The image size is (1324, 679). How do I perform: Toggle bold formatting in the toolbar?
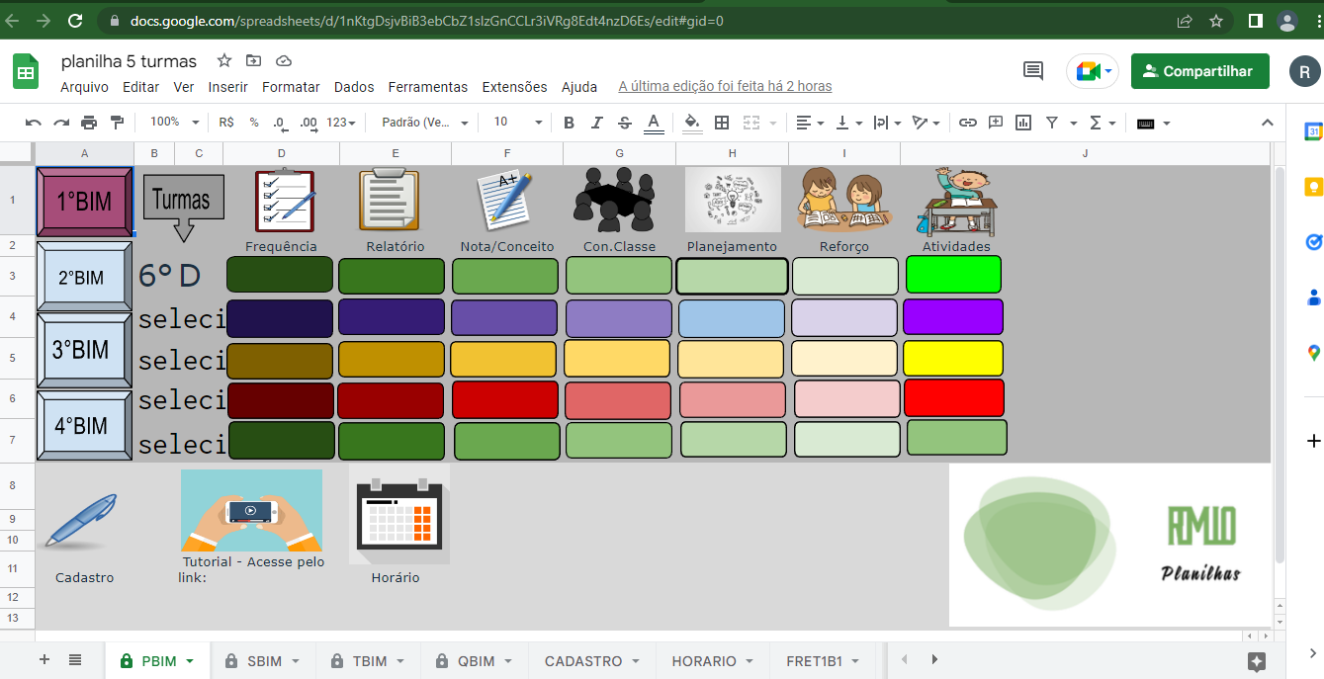(x=568, y=123)
